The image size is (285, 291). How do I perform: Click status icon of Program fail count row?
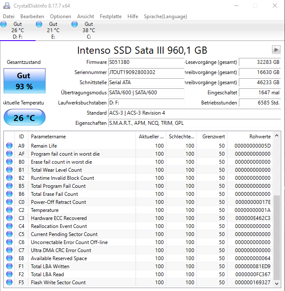click(9, 154)
